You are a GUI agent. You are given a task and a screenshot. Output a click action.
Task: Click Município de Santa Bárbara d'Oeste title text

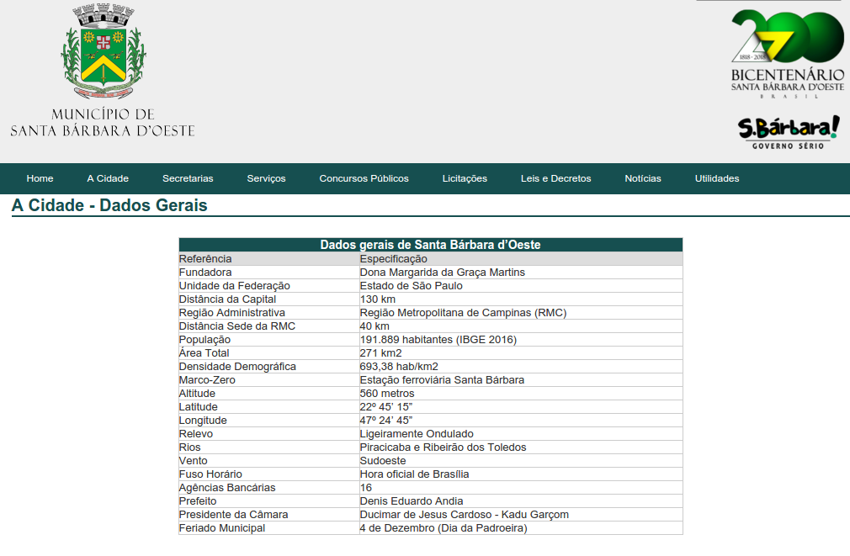pos(103,123)
